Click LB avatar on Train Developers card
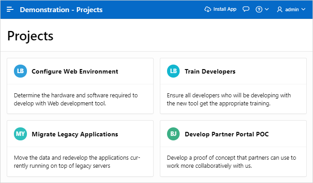The image size is (313, 183). (173, 71)
